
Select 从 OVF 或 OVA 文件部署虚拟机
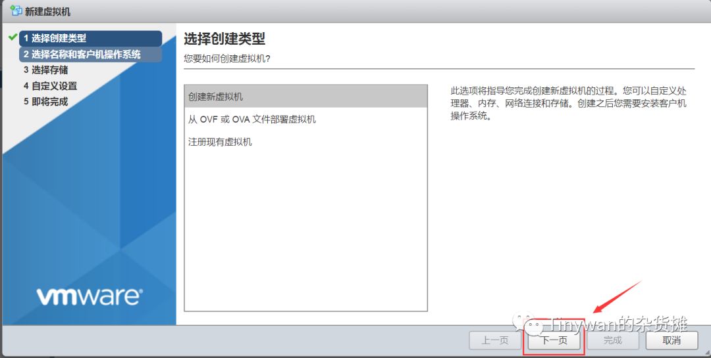pos(305,119)
